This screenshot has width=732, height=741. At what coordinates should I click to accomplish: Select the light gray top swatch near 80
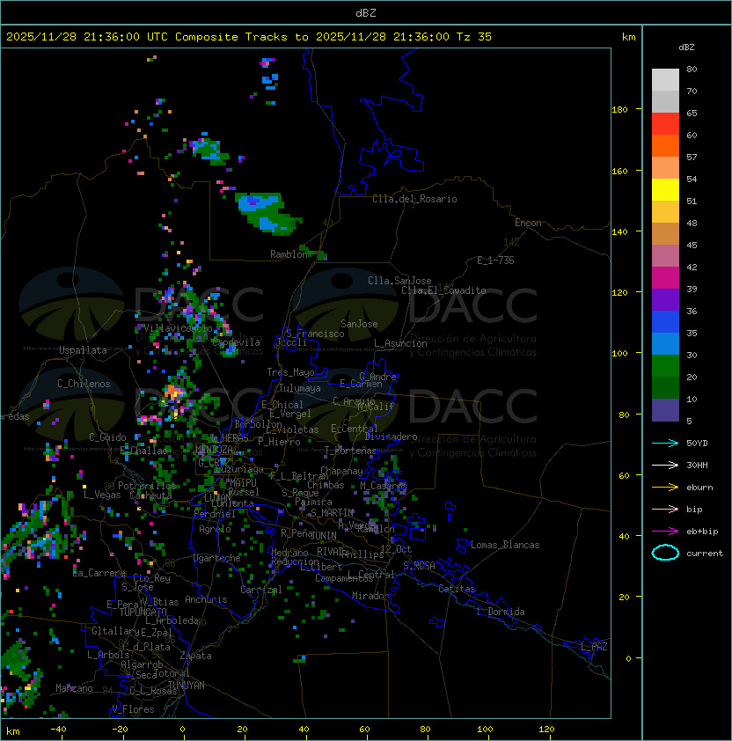point(665,79)
